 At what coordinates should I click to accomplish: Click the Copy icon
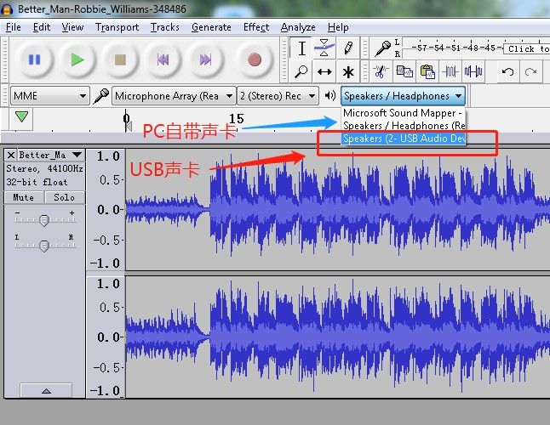tap(404, 71)
